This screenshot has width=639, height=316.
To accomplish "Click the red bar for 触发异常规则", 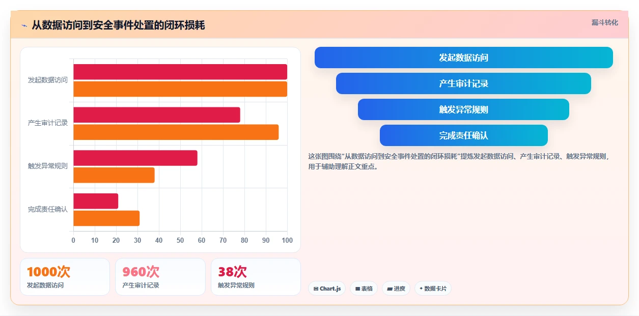I will pos(135,158).
